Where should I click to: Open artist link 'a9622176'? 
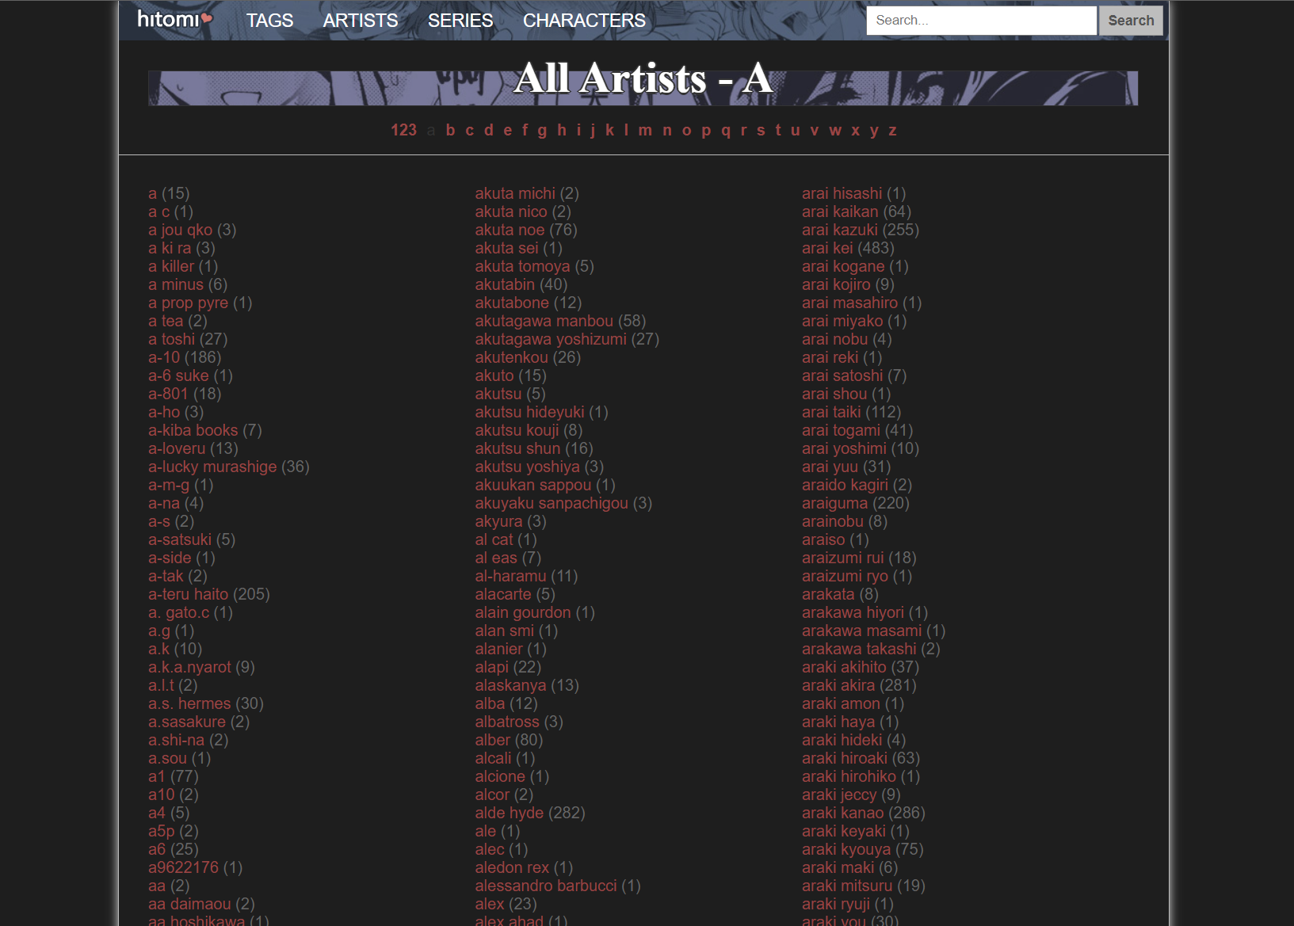(x=183, y=868)
